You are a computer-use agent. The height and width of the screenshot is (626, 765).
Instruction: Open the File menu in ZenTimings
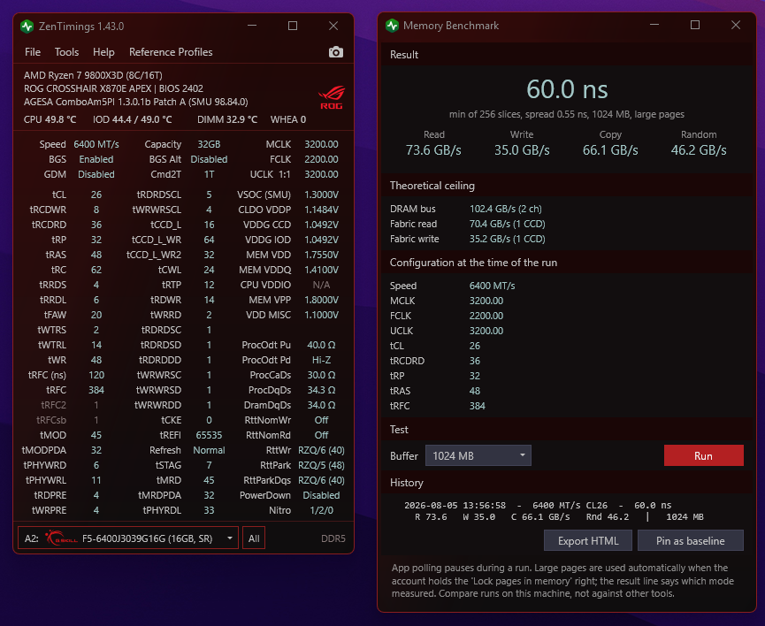pyautogui.click(x=33, y=52)
